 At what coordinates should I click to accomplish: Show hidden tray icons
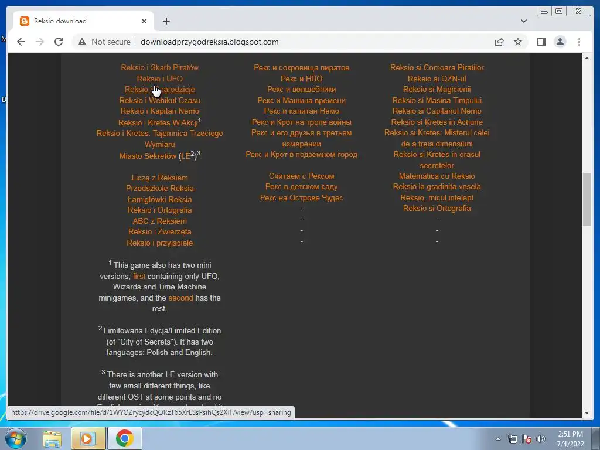[498, 439]
